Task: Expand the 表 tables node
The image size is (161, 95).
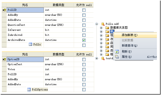Action: pyautogui.click(x=101, y=31)
